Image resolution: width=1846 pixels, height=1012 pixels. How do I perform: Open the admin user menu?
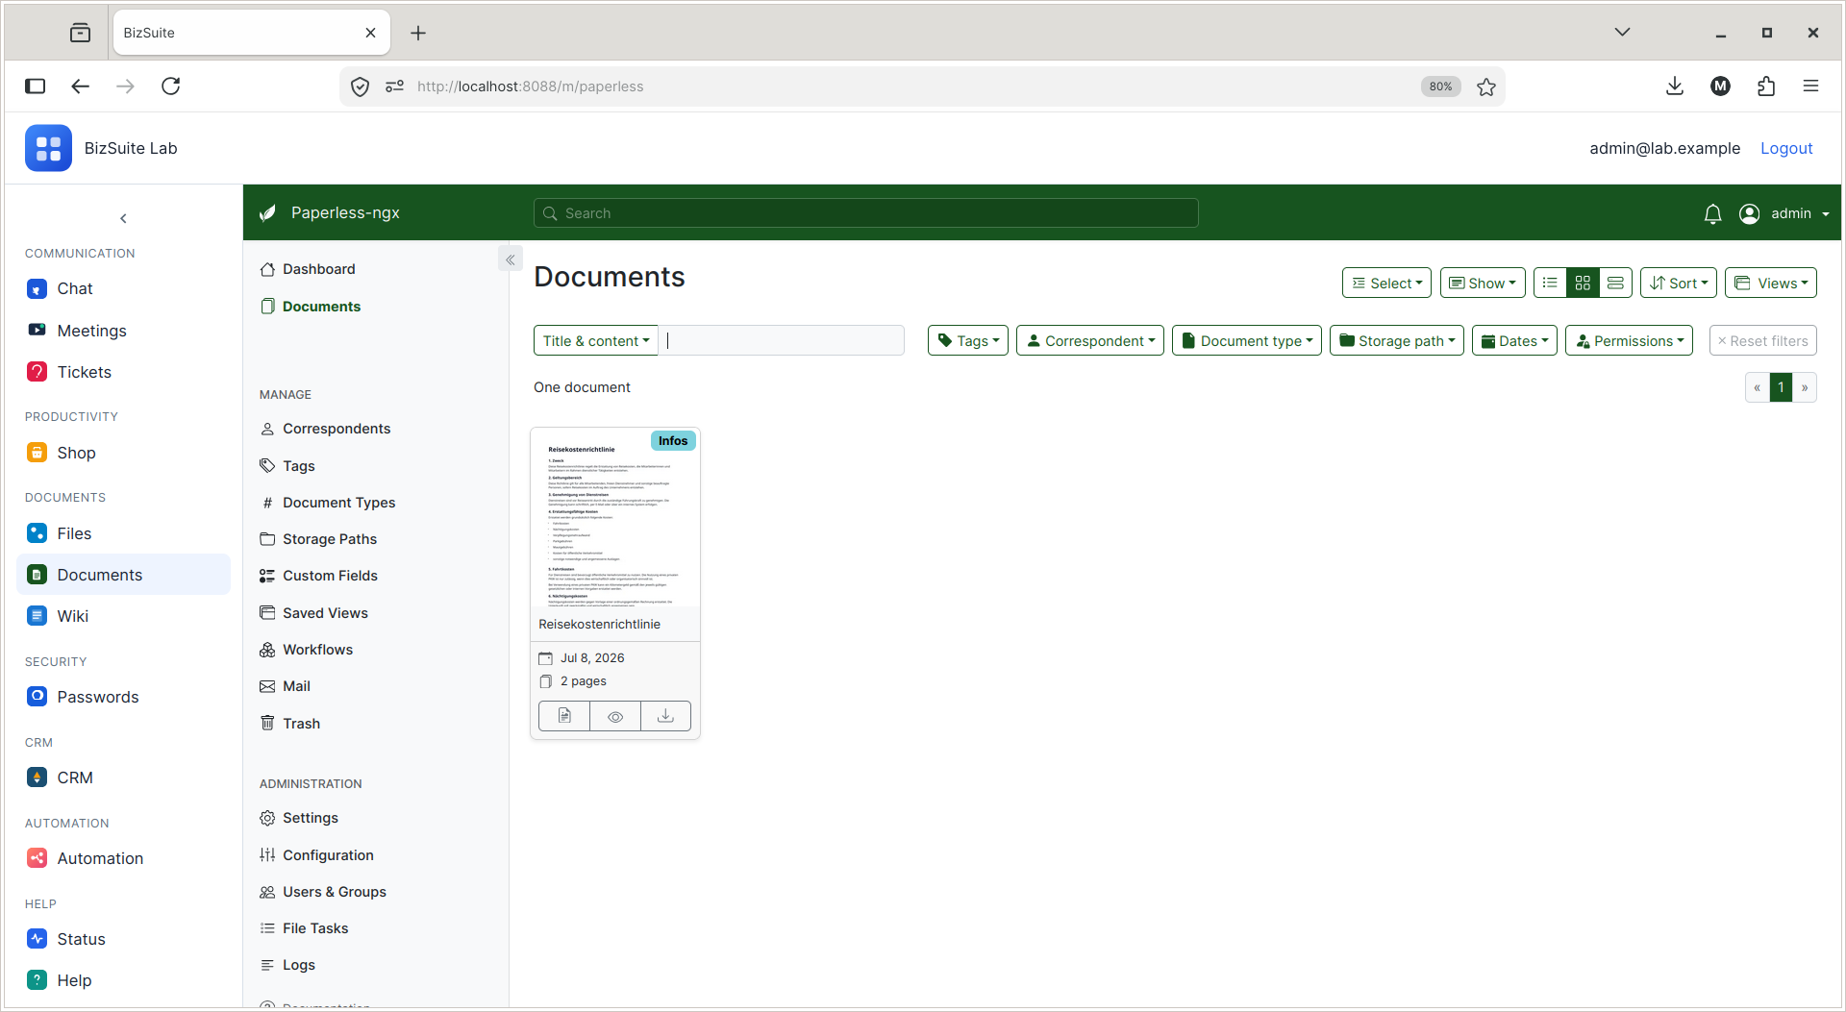[x=1784, y=213]
